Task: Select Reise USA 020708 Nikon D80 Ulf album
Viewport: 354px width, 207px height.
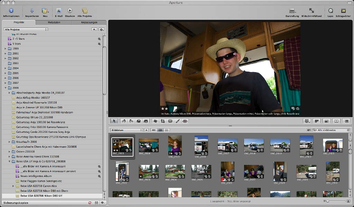Action: [x=52, y=196]
